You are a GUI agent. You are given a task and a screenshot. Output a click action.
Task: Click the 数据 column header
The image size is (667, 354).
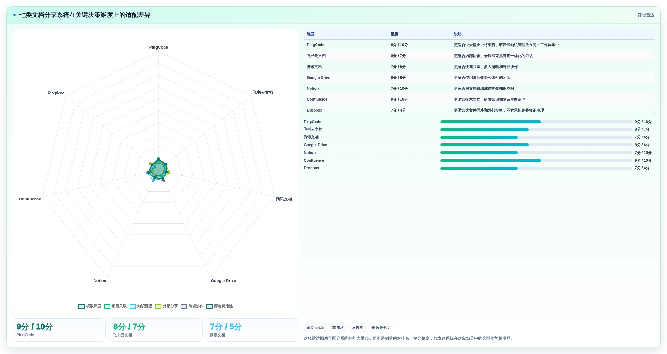pos(395,34)
